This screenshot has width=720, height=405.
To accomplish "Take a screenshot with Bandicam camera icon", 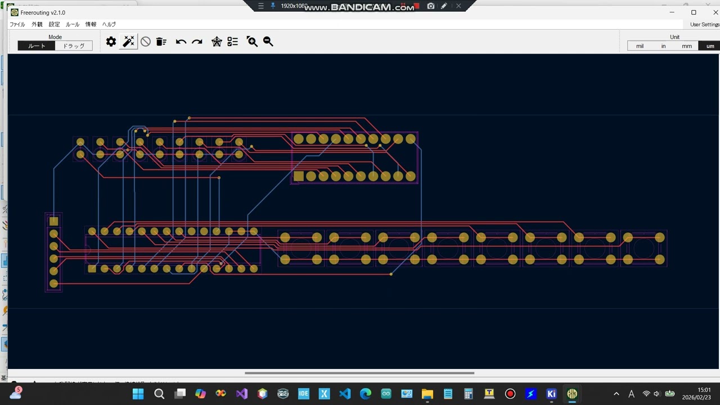I will pos(431,6).
